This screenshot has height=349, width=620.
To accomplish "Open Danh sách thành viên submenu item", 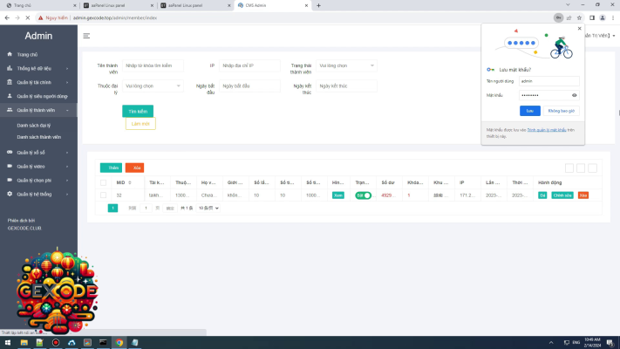I will pos(38,137).
